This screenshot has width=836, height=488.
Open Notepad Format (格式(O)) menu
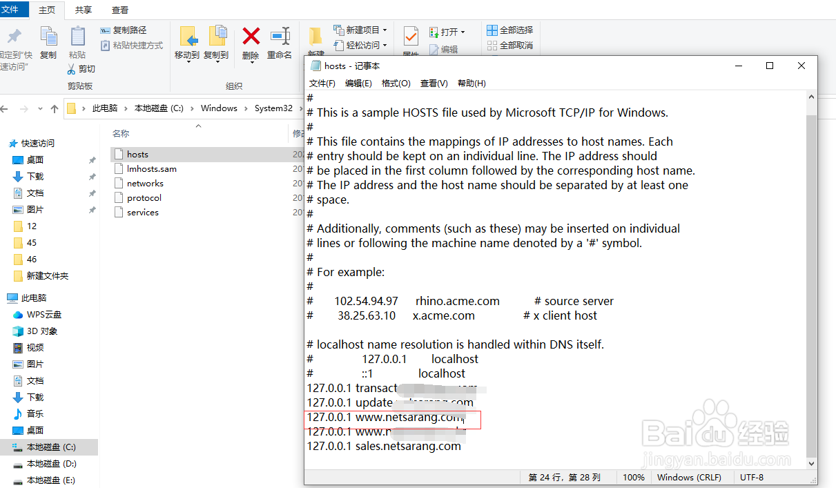(396, 84)
